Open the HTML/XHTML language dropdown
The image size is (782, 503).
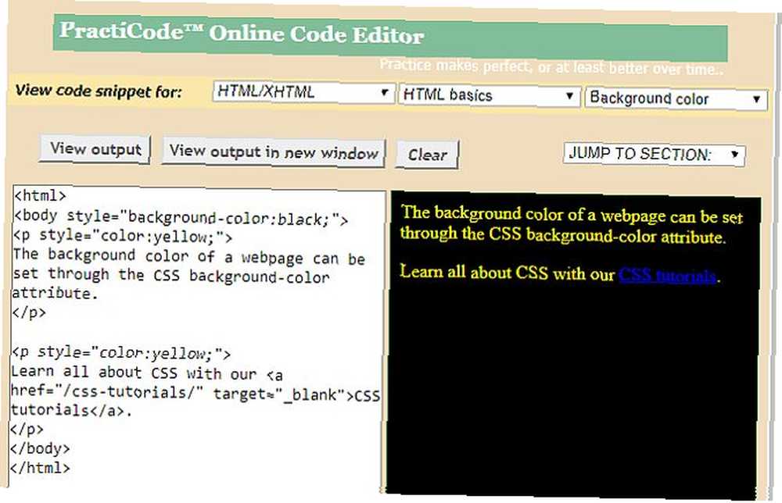coord(303,92)
